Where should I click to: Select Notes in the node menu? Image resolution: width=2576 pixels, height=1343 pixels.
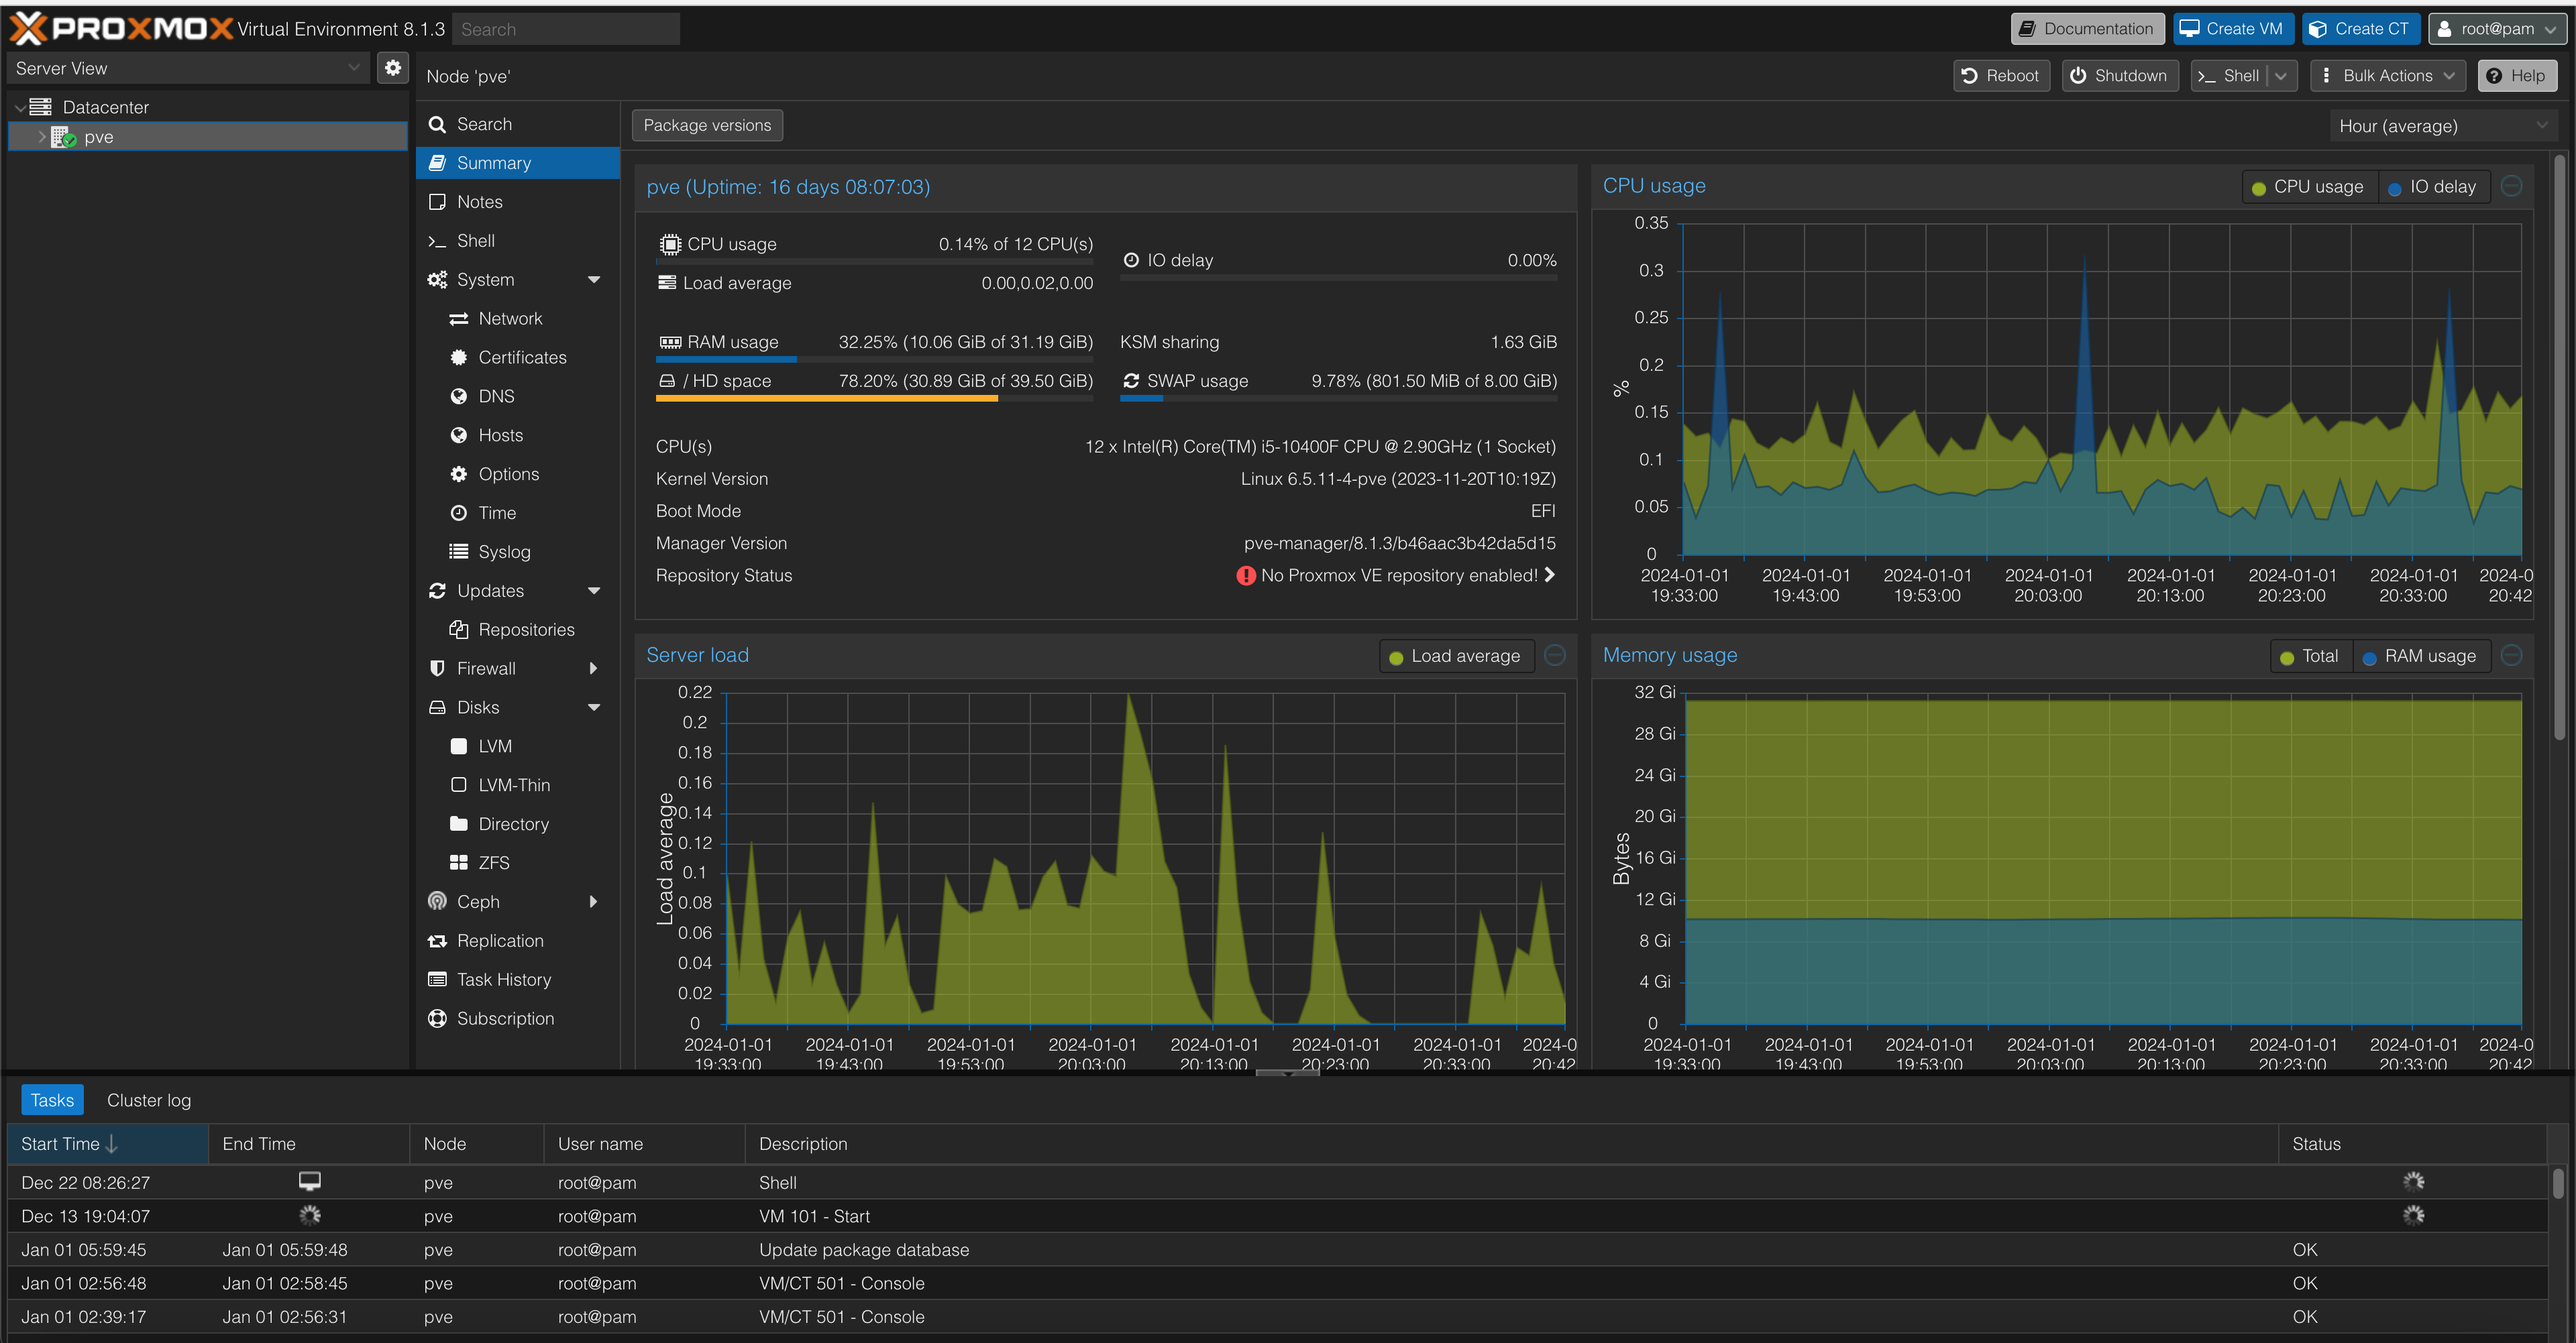(x=479, y=202)
